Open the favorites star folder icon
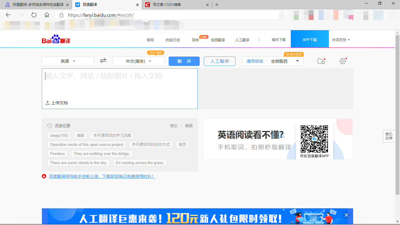Screen dimensions: 400x225 coord(321,61)
